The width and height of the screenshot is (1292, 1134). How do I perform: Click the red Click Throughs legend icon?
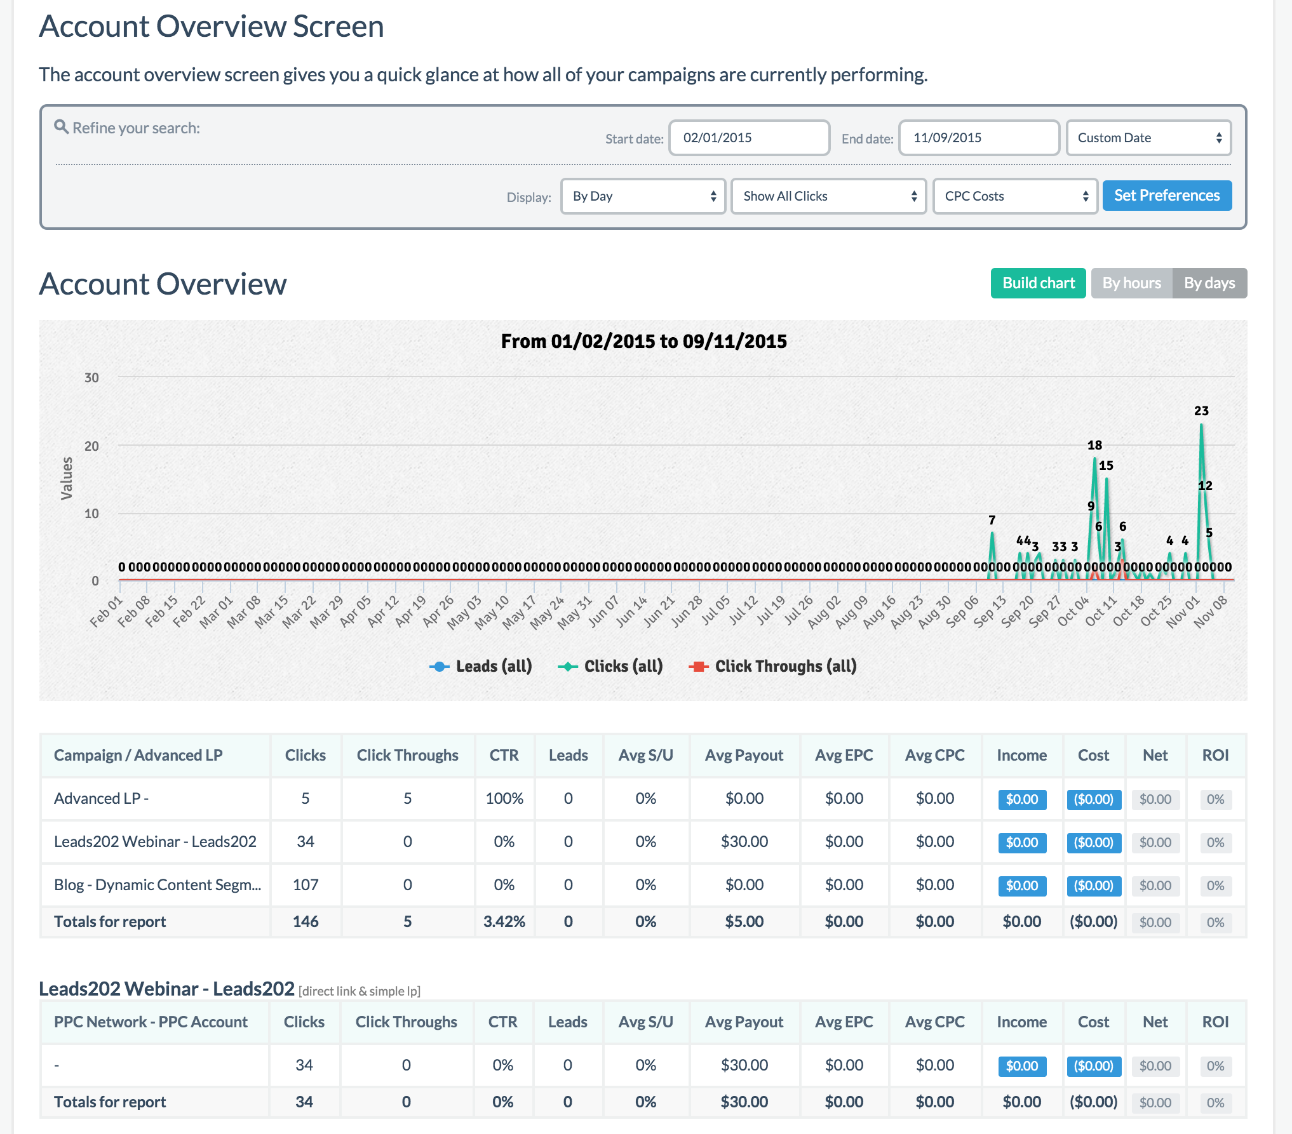tap(699, 666)
